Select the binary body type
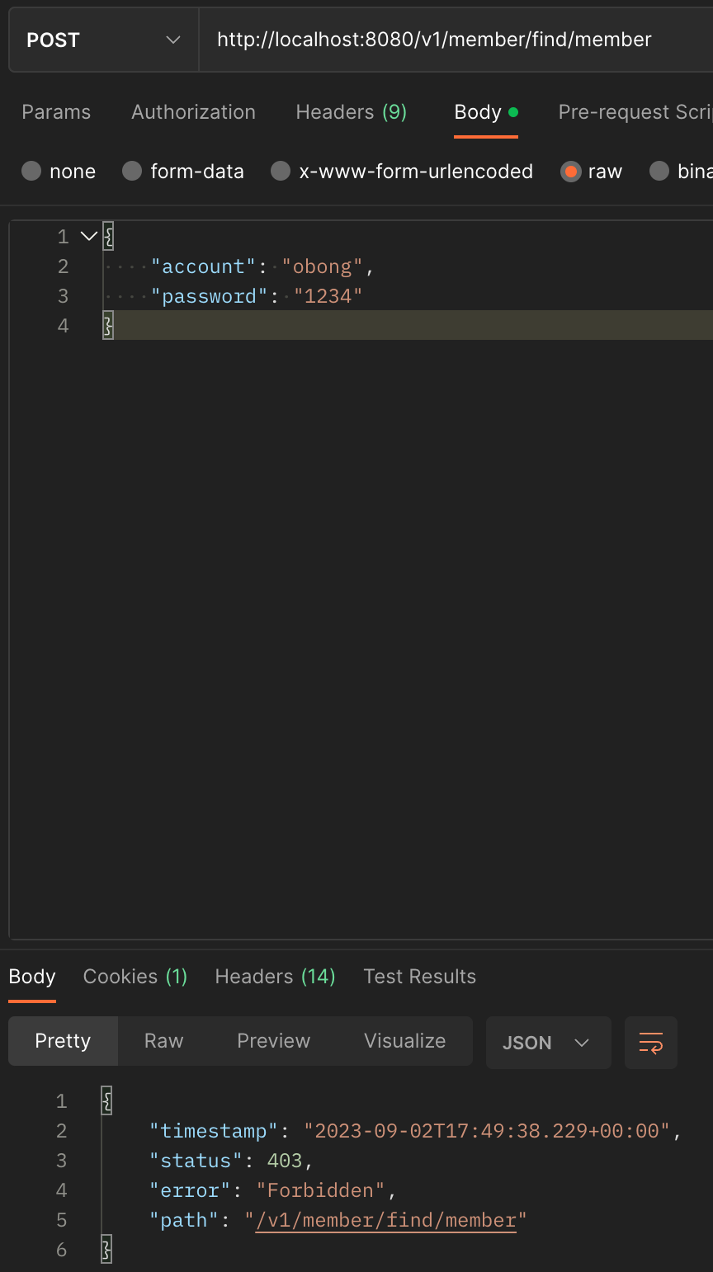This screenshot has width=713, height=1272. 681,171
